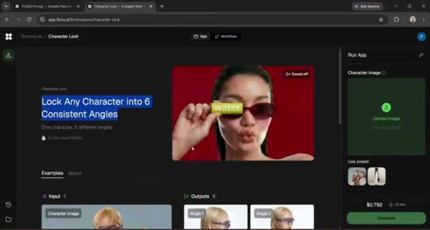Open the Character Image input example
Image resolution: width=430 pixels, height=230 pixels.
(x=107, y=217)
